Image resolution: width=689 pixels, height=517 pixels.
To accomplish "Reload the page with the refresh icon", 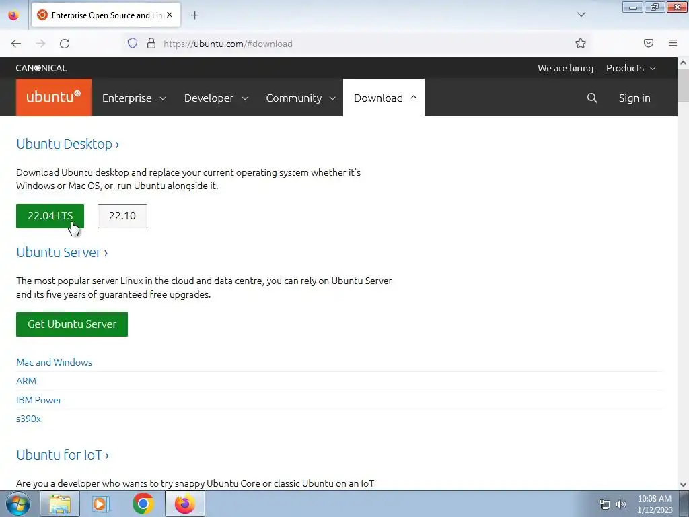I will tap(65, 44).
